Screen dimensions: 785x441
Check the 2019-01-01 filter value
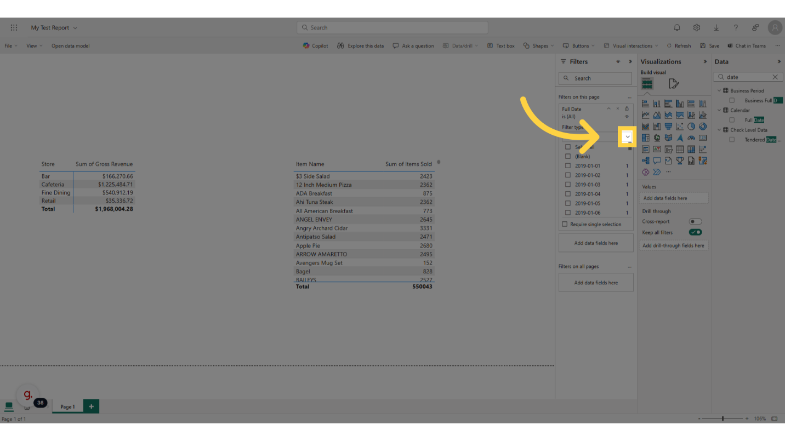tap(568, 165)
